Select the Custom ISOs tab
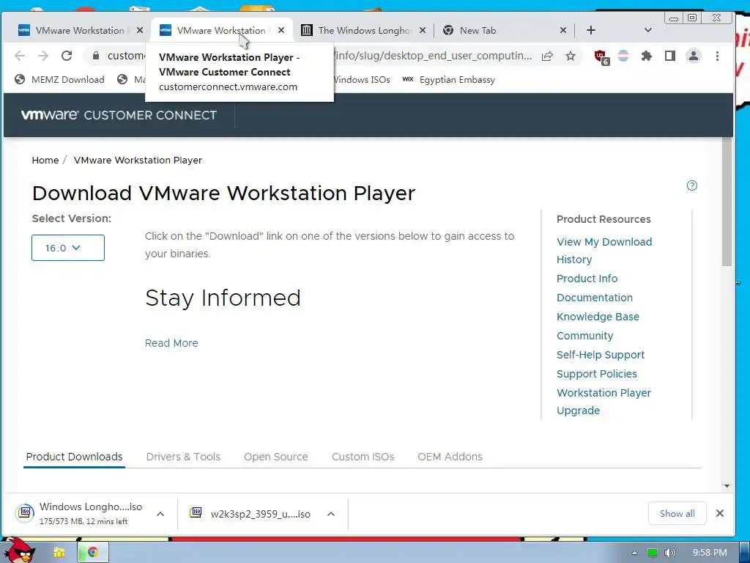 363,457
